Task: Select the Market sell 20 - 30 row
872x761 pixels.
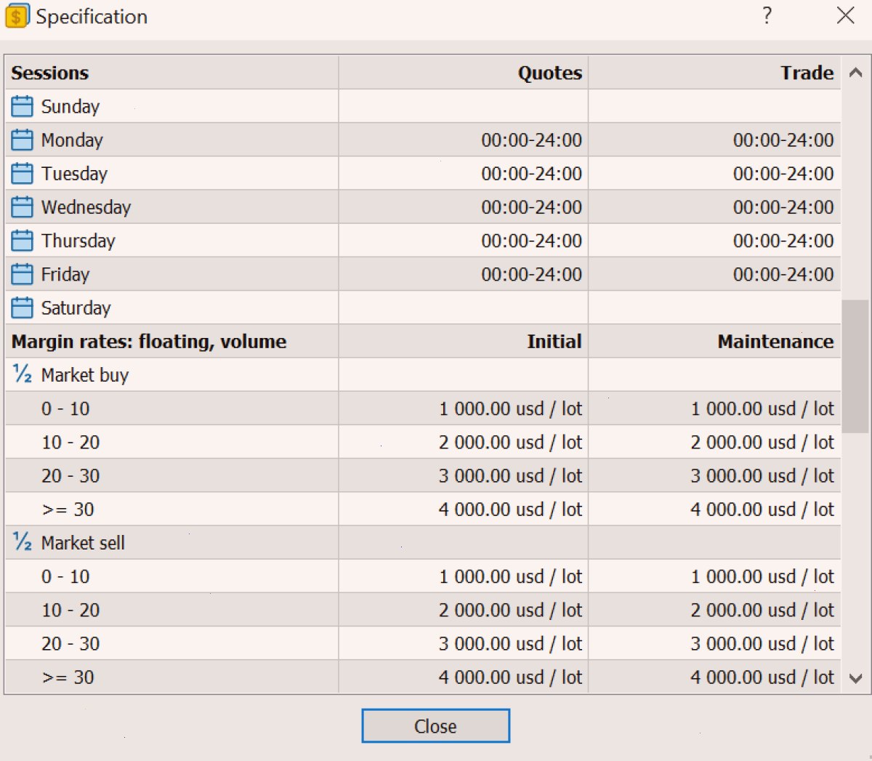Action: (x=423, y=643)
